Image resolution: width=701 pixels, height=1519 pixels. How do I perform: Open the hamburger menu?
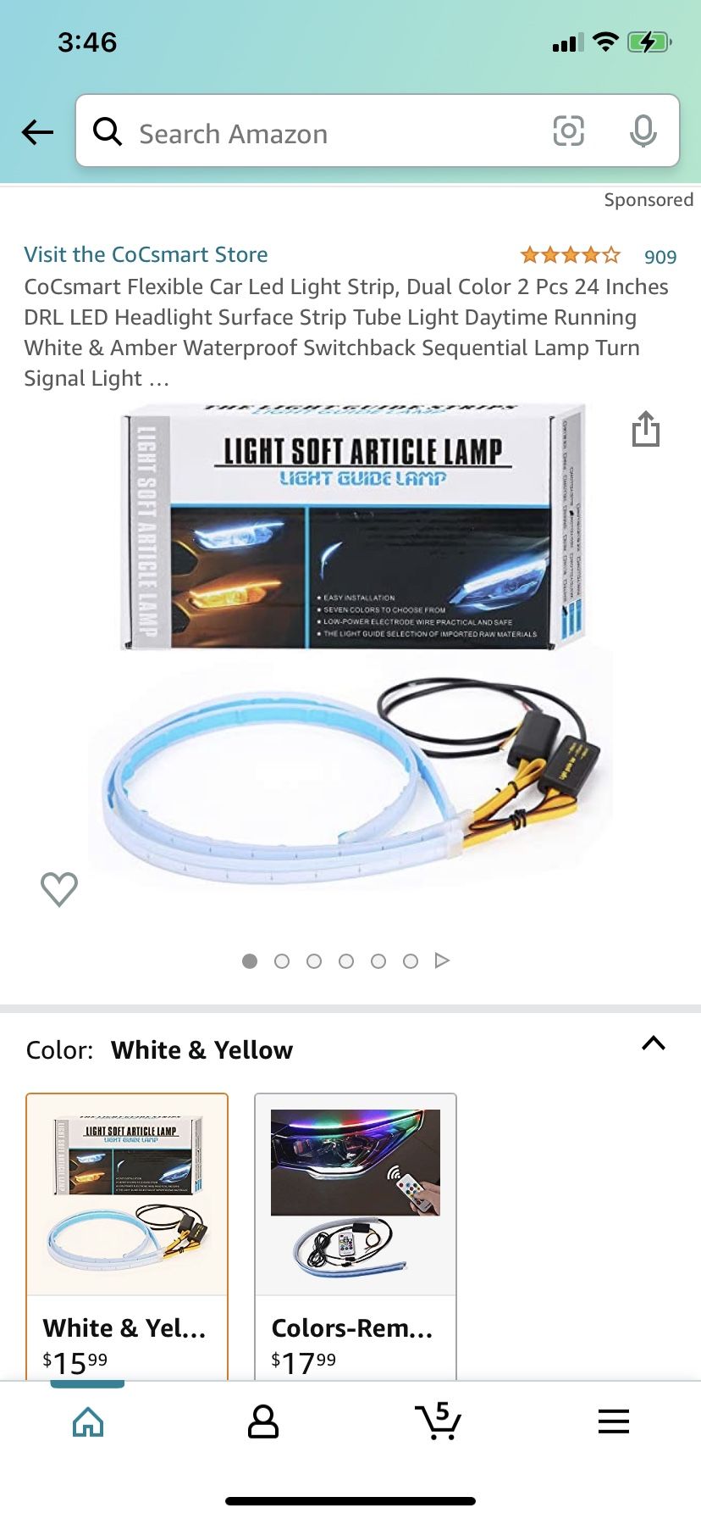614,1422
